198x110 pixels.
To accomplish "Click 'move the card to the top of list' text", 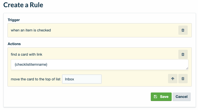I will pyautogui.click(x=35, y=79).
